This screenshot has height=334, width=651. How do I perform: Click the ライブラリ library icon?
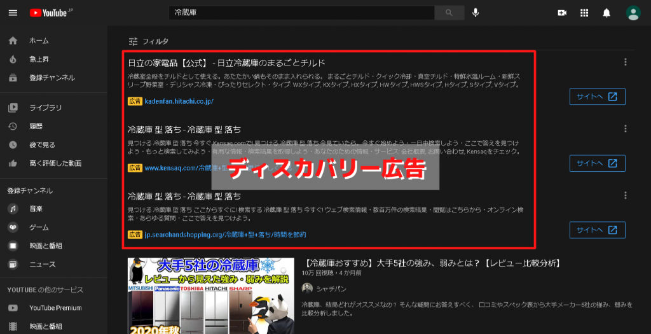pyautogui.click(x=13, y=108)
